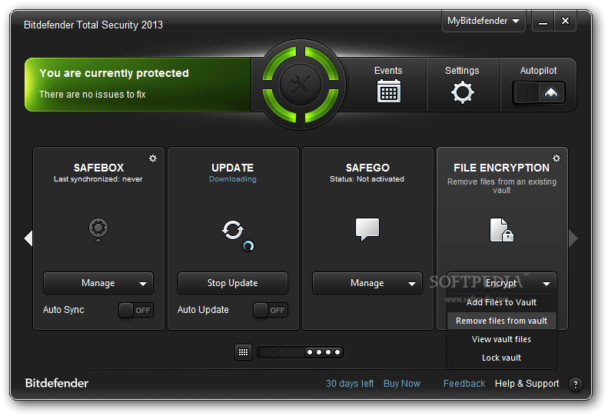Expand the Safebox Manage dropdown arrow
The width and height of the screenshot is (608, 416).
pyautogui.click(x=143, y=284)
